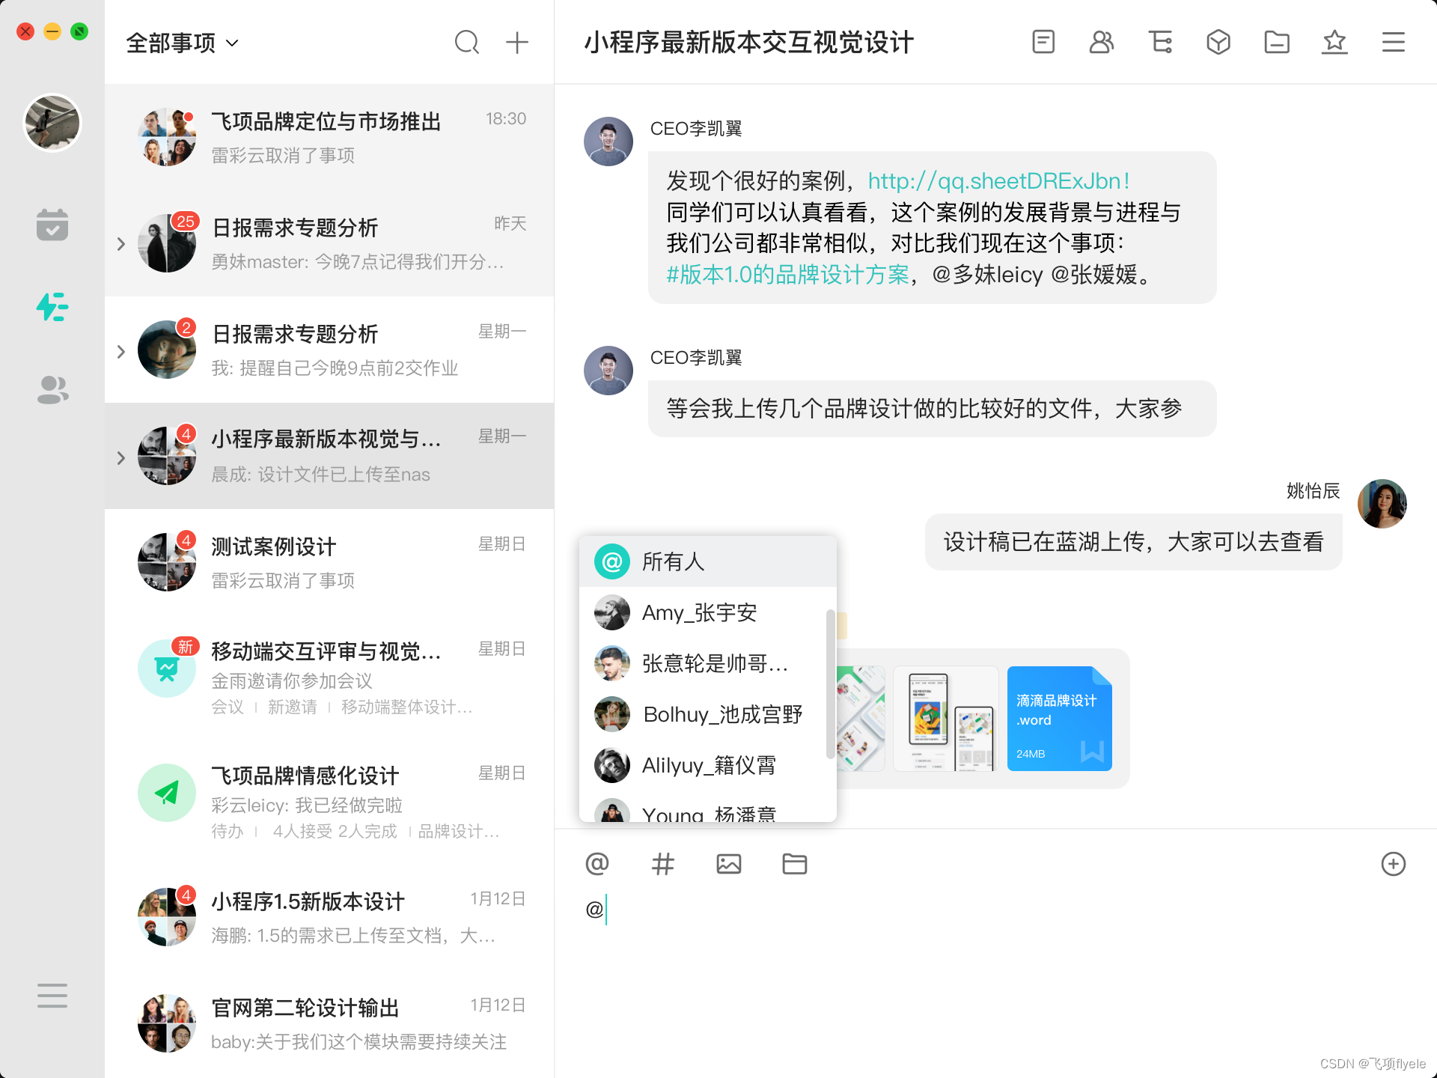
Task: Click the members icon in the chat header
Action: click(x=1101, y=42)
